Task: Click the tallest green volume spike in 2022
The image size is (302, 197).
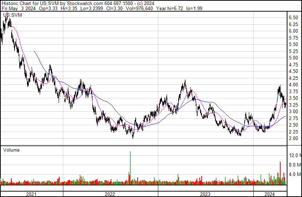Action: click(130, 168)
